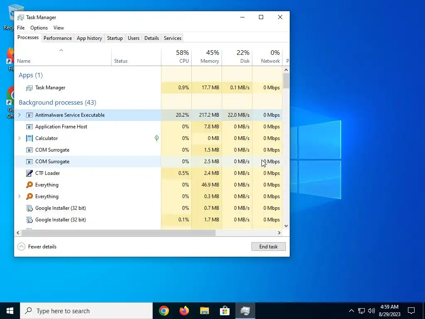Click the Everything icon using 46.9 MB
Viewport: 425px width, 319px height.
point(29,185)
